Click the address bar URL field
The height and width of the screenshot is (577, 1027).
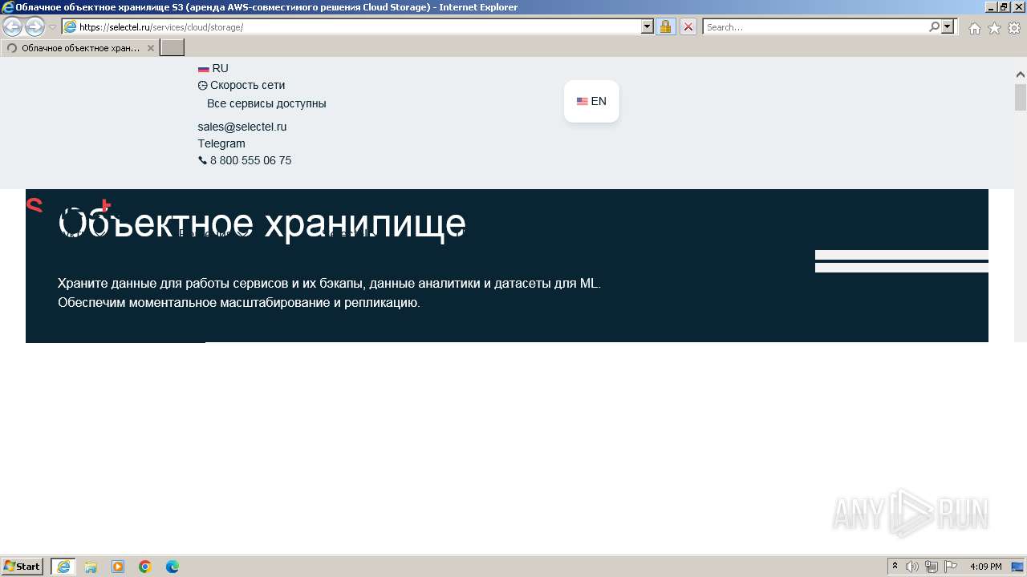tap(359, 26)
